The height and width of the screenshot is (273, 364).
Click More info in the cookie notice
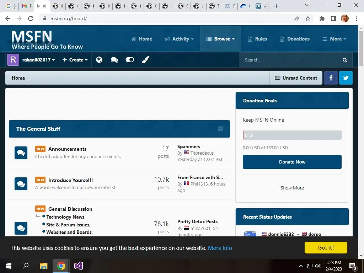tap(220, 248)
